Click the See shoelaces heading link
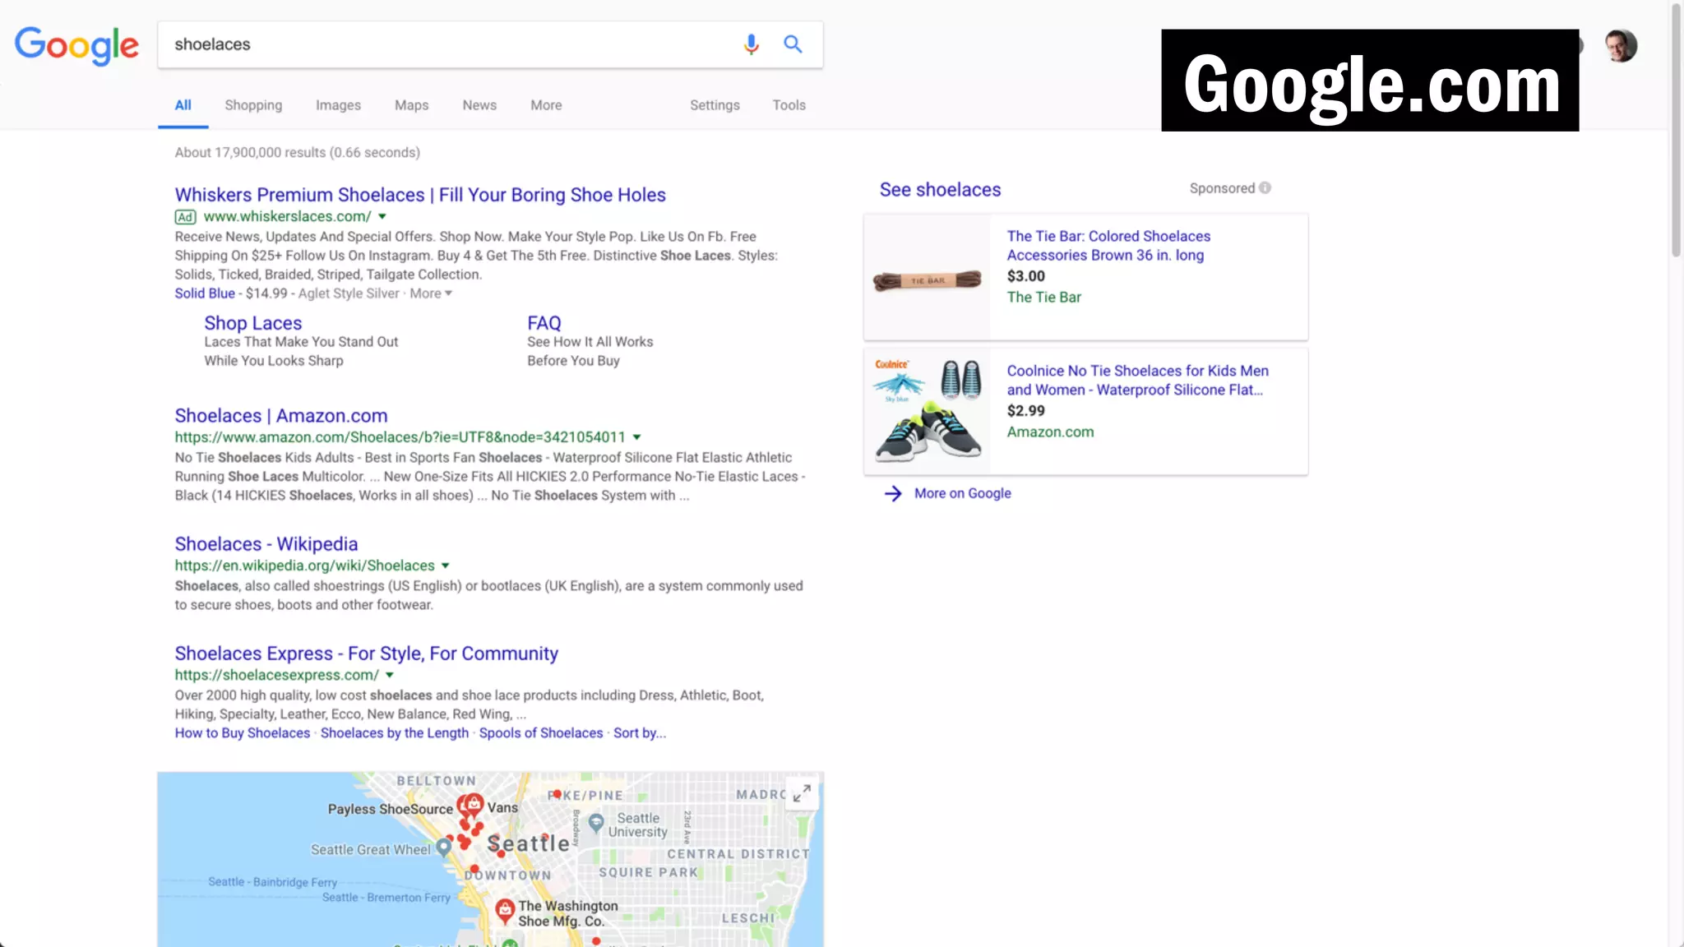Image resolution: width=1684 pixels, height=947 pixels. point(940,190)
